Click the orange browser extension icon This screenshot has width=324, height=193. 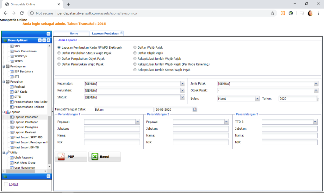click(283, 13)
